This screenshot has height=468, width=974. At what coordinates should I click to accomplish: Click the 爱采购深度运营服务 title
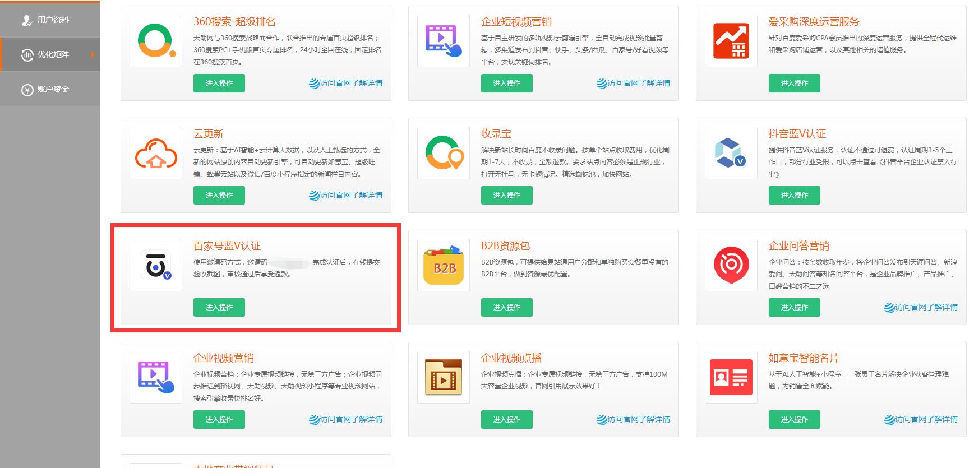pyautogui.click(x=814, y=22)
